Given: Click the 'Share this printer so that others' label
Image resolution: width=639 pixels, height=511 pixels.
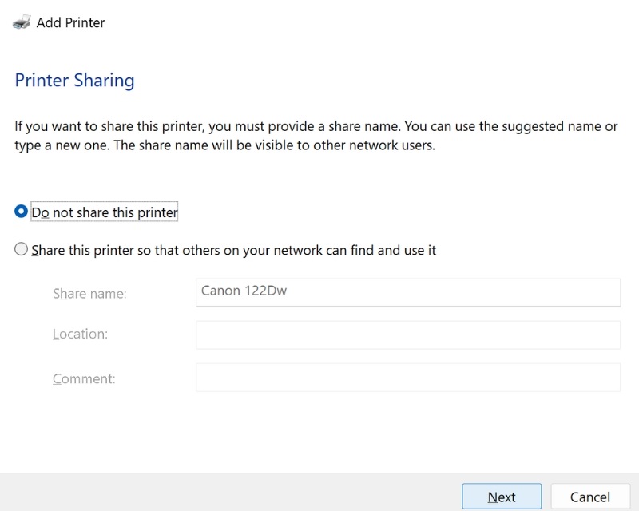Looking at the screenshot, I should [233, 250].
